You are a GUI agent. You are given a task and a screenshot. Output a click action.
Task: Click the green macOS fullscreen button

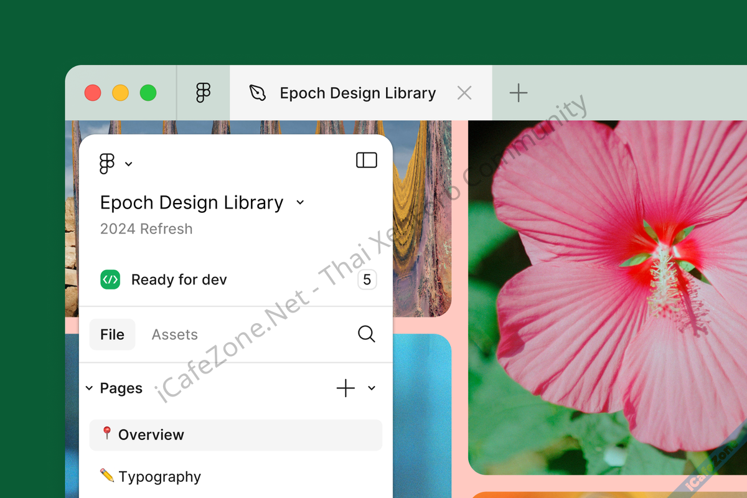click(148, 93)
